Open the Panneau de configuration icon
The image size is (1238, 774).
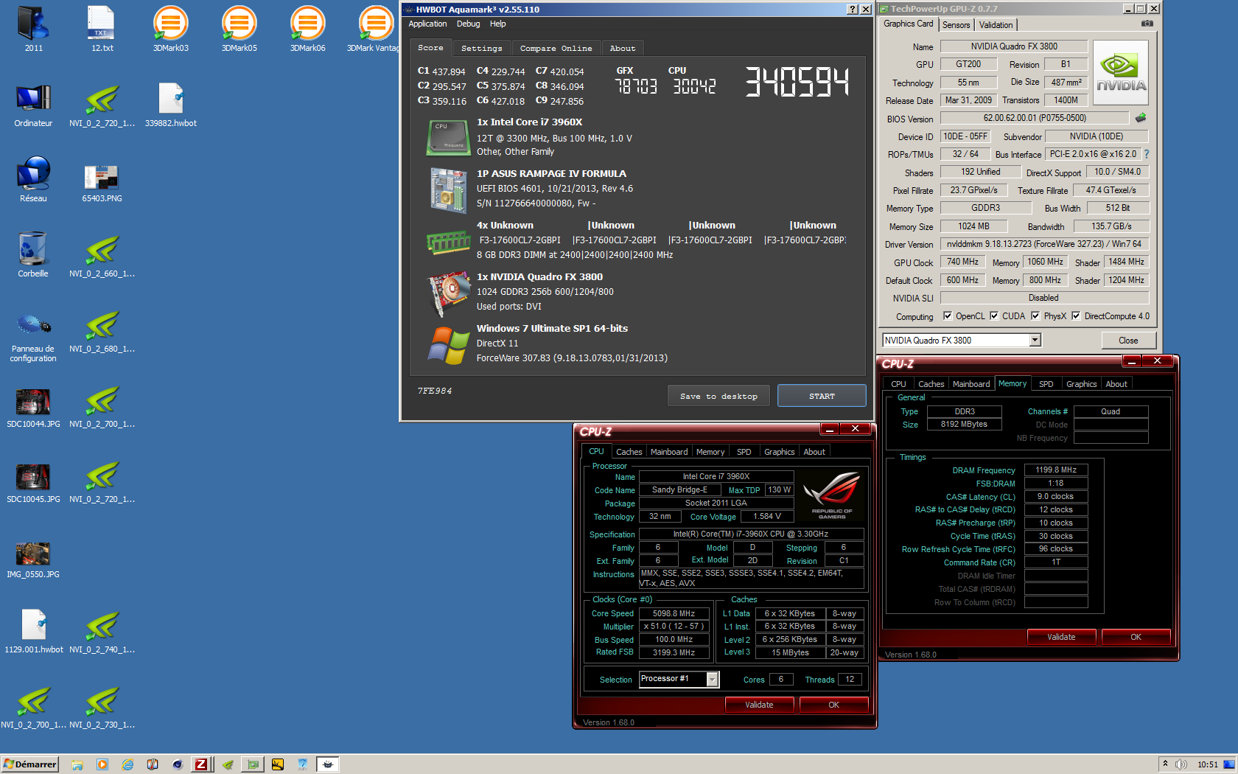coord(33,338)
